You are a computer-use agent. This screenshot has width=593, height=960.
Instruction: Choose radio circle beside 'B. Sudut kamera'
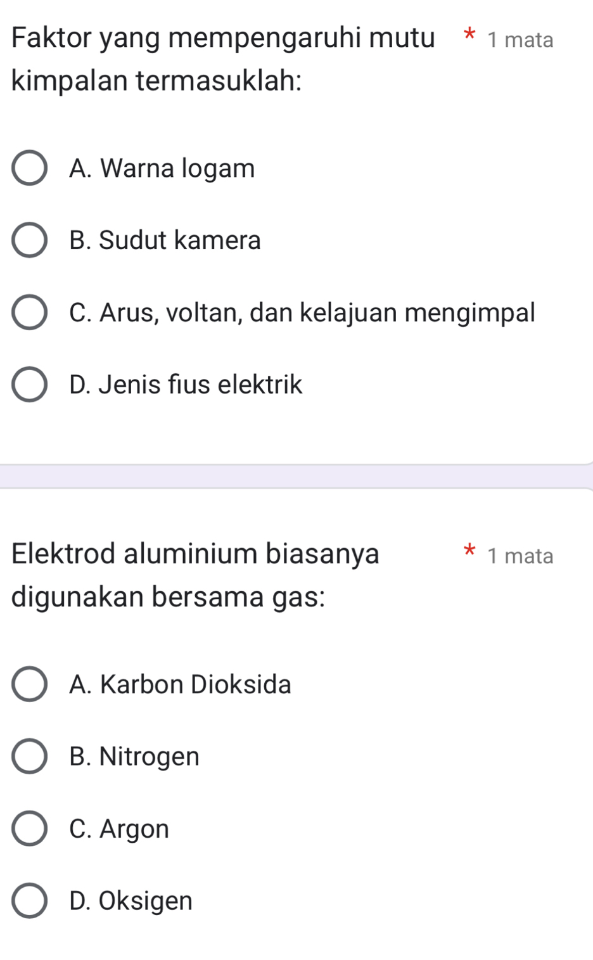(29, 241)
